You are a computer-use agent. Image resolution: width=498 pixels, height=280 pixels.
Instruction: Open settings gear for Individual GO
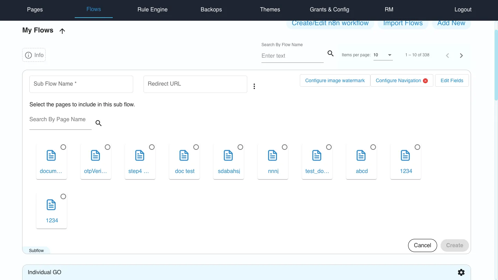(461, 272)
